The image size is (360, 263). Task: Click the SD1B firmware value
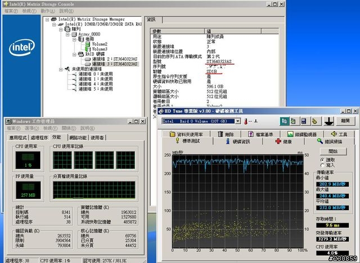coord(211,71)
